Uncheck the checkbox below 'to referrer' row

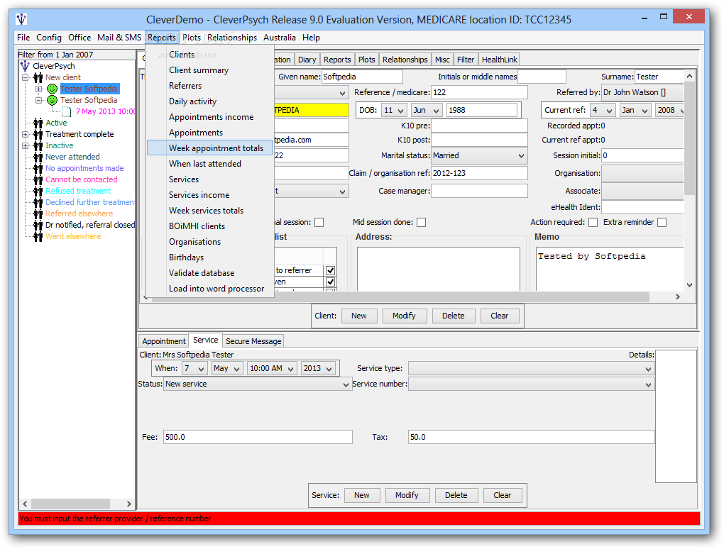click(330, 282)
